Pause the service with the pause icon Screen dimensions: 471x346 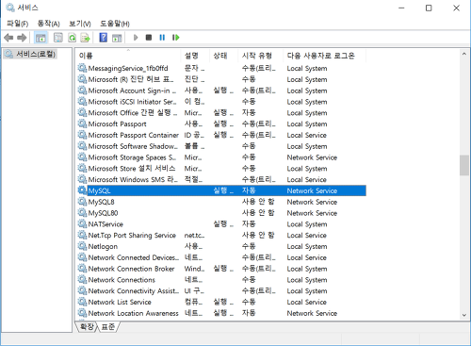coord(162,38)
